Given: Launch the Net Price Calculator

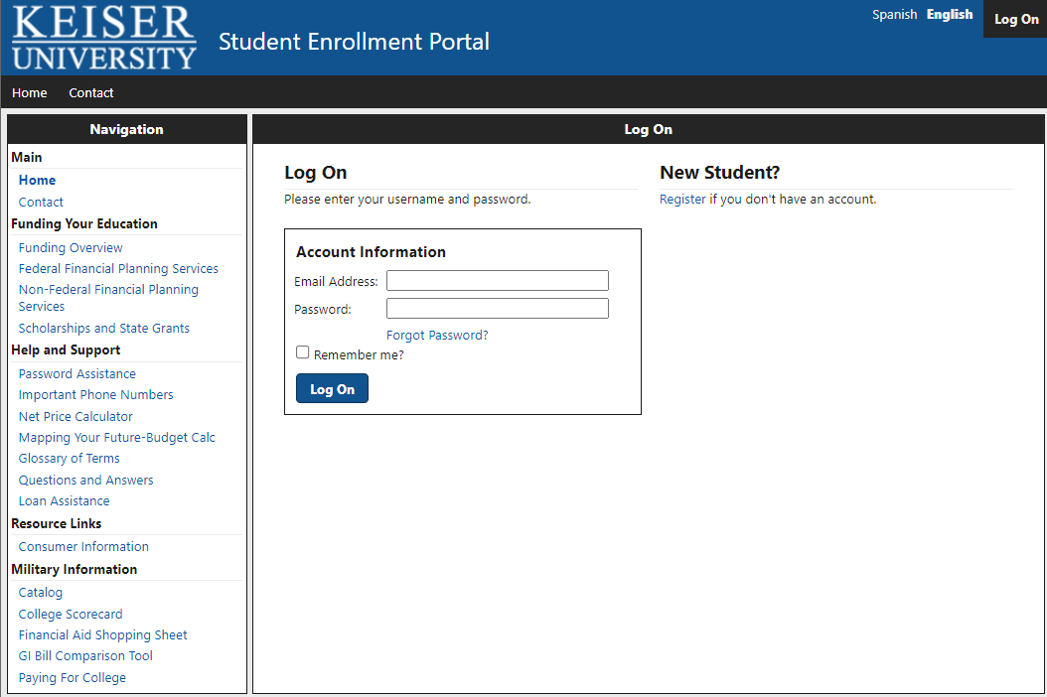Looking at the screenshot, I should 75,417.
